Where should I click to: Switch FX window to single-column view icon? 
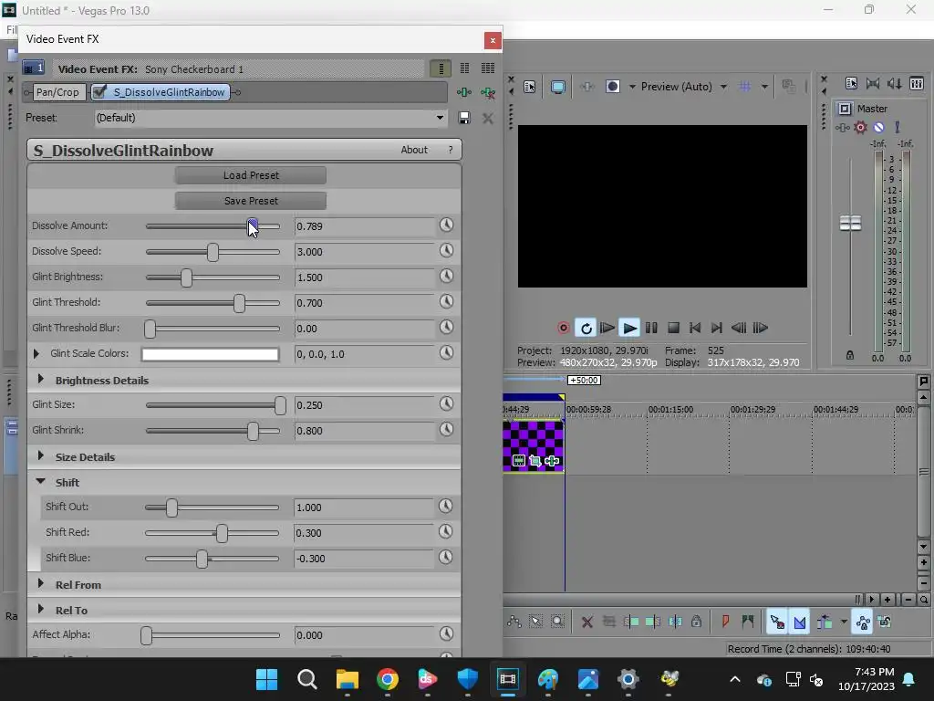click(441, 68)
